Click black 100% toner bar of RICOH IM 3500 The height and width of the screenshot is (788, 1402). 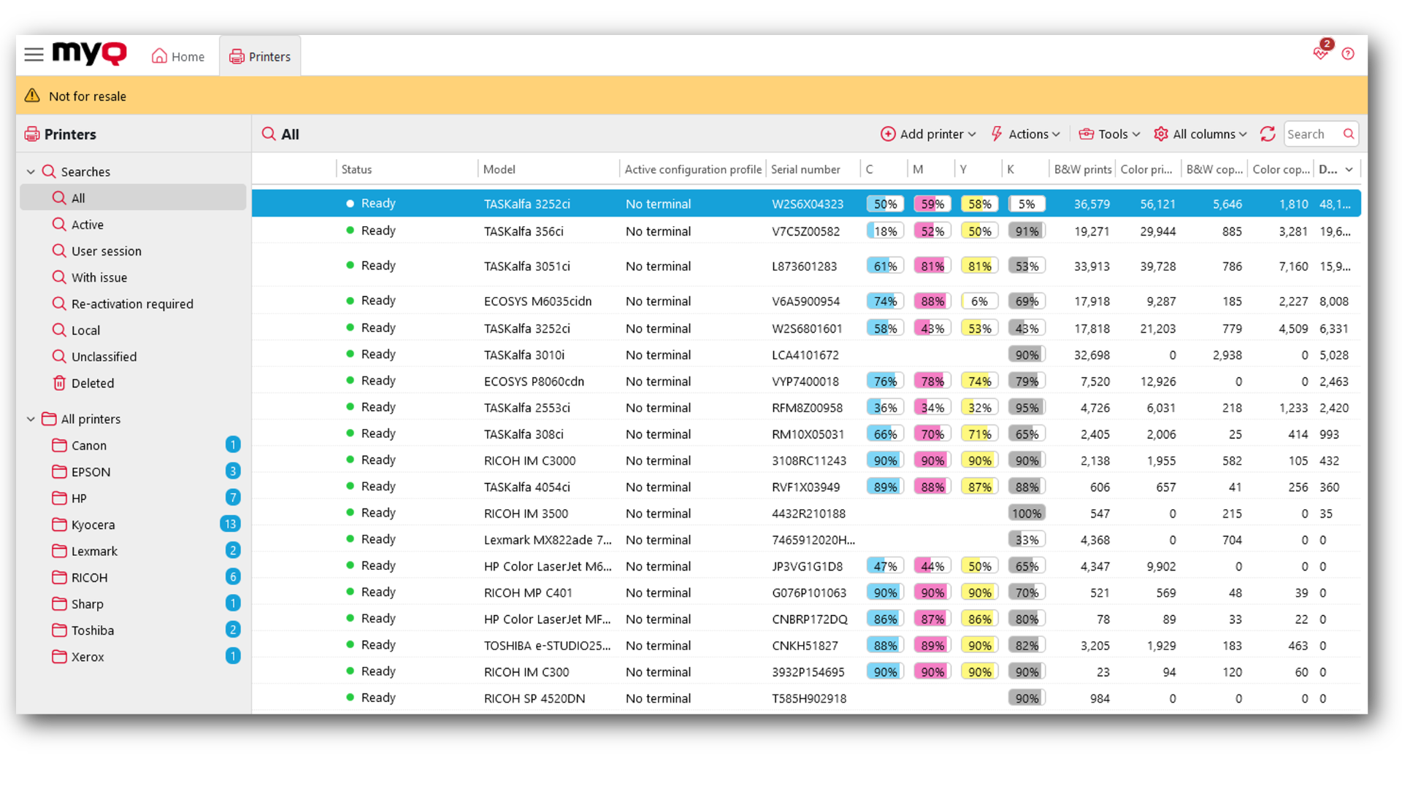1027,513
